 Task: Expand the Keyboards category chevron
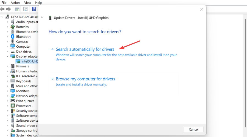7,81
